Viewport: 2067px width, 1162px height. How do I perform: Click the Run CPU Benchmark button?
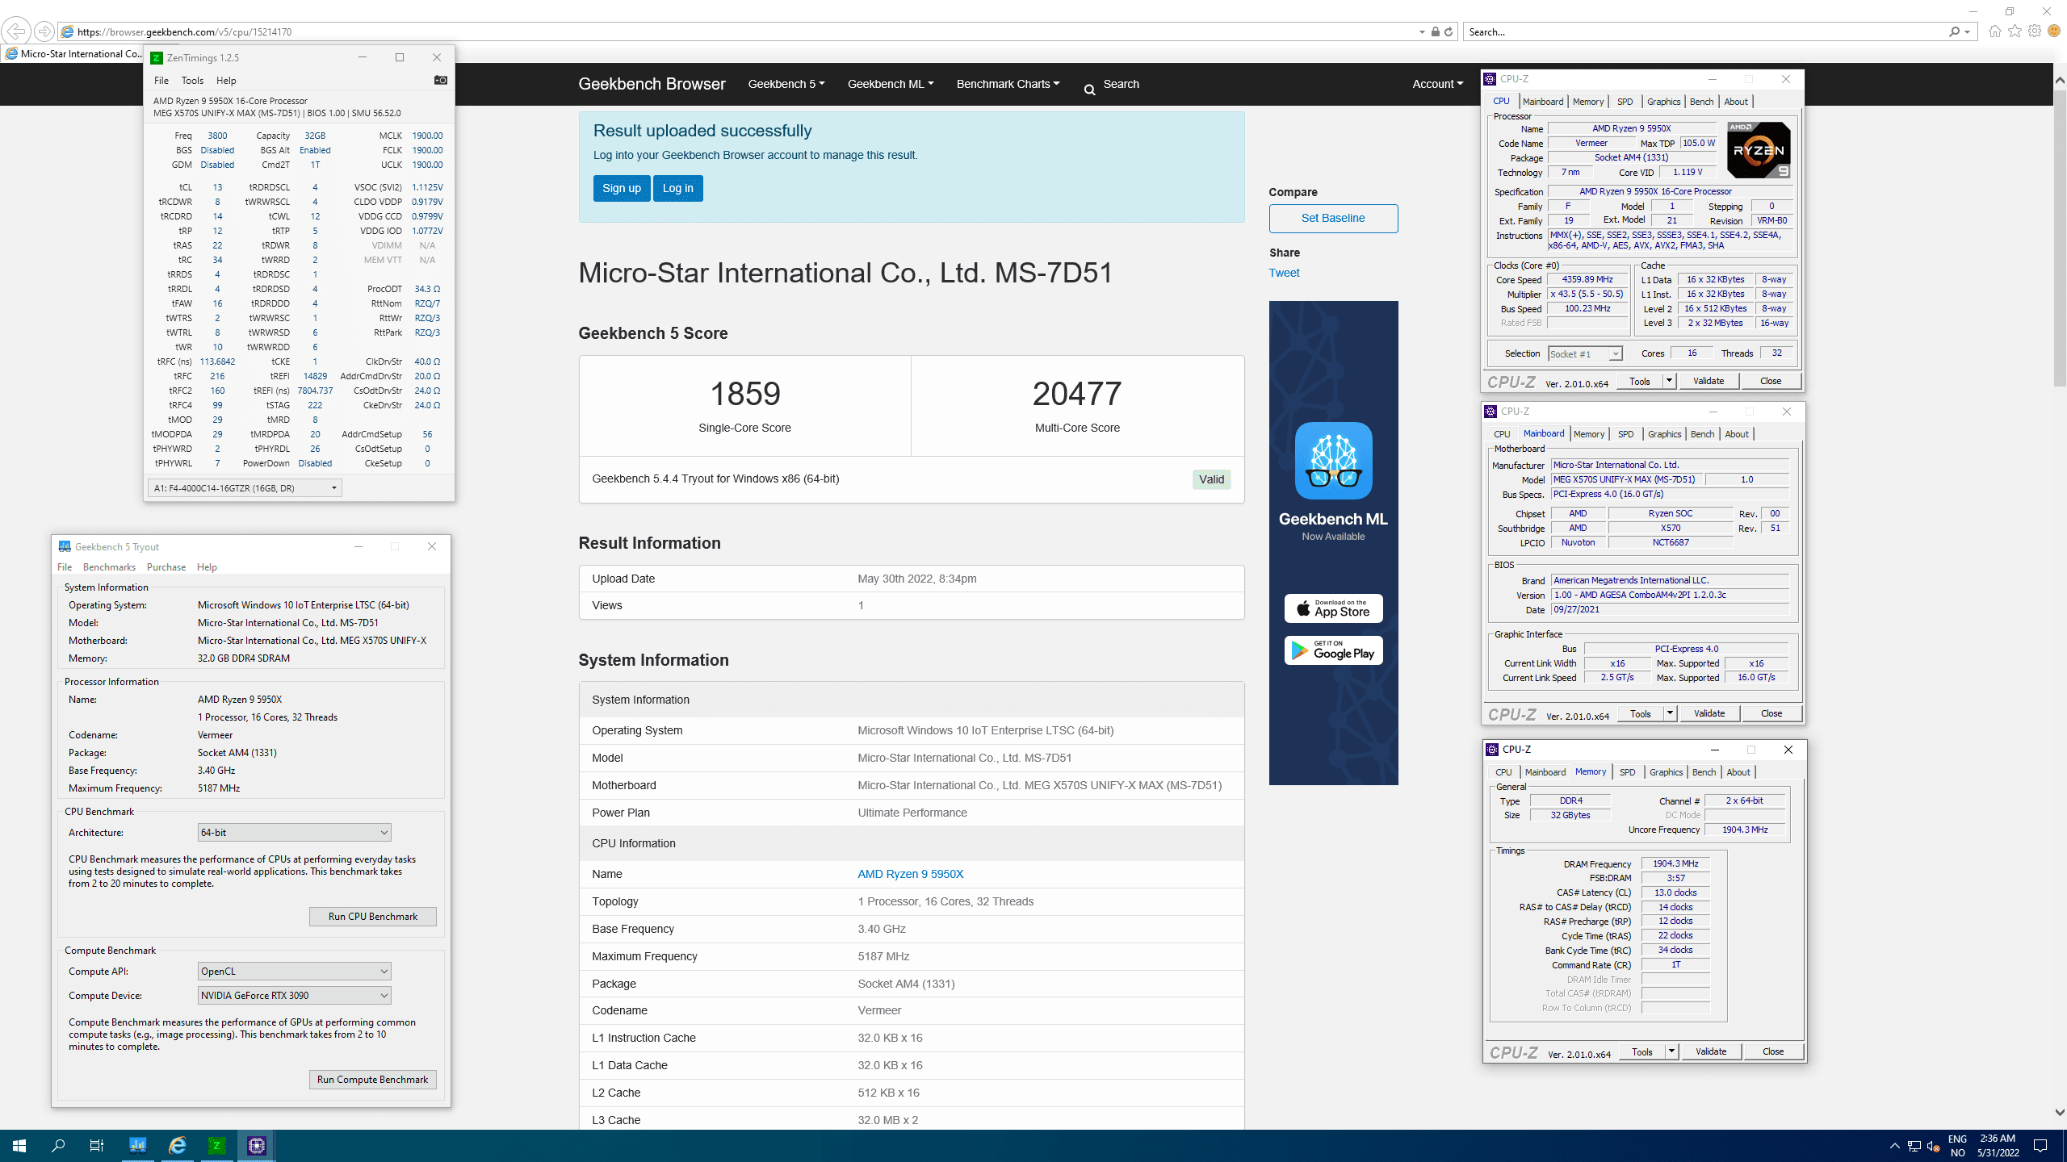click(372, 916)
